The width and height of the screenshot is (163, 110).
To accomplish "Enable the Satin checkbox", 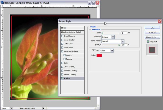I will tap(62, 63).
